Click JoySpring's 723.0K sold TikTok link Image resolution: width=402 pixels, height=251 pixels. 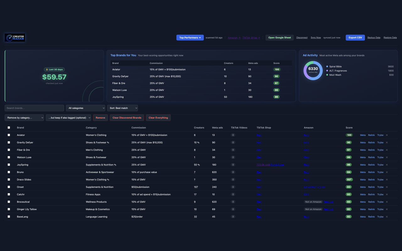click(x=263, y=165)
